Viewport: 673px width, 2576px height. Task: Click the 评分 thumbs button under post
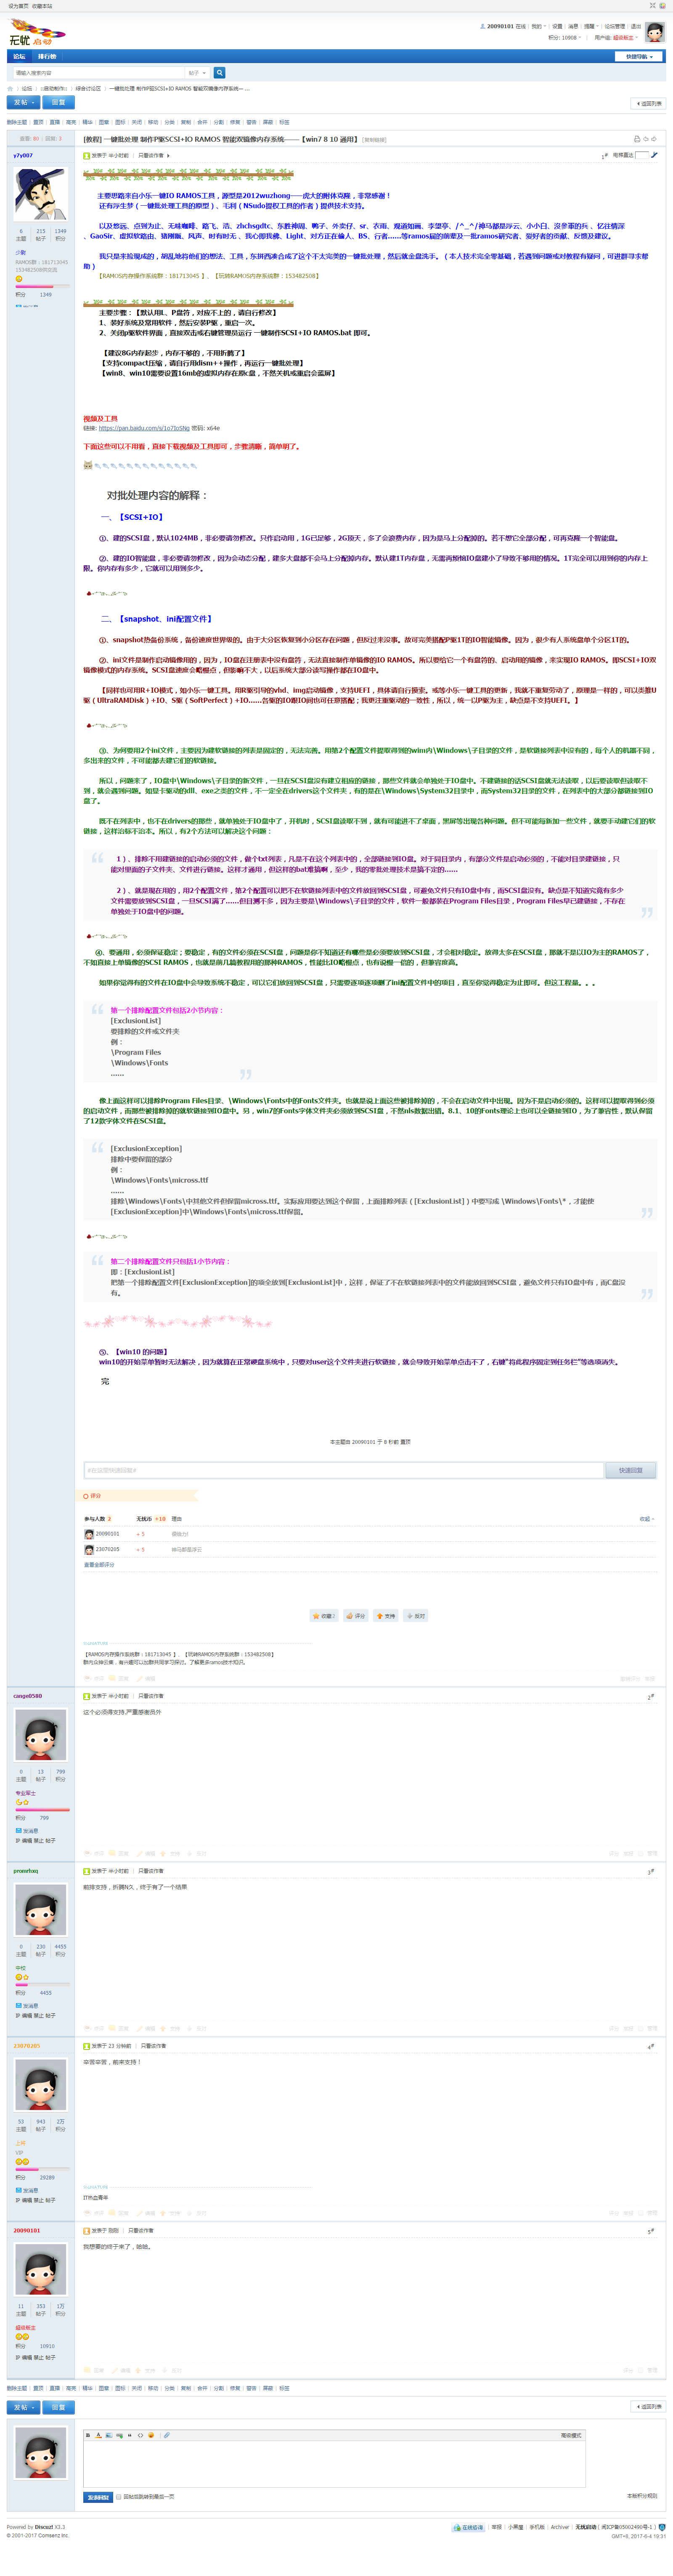pos(356,1615)
